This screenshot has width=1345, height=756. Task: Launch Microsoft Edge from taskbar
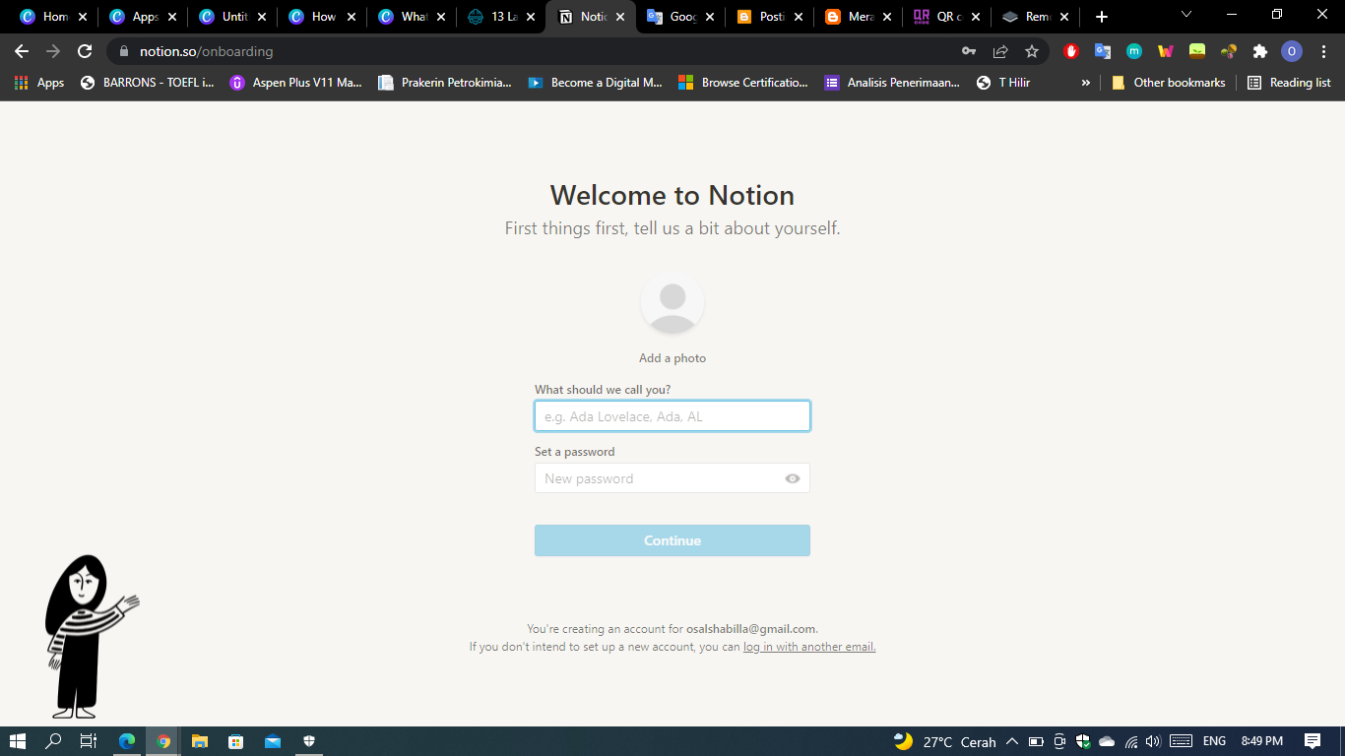126,741
